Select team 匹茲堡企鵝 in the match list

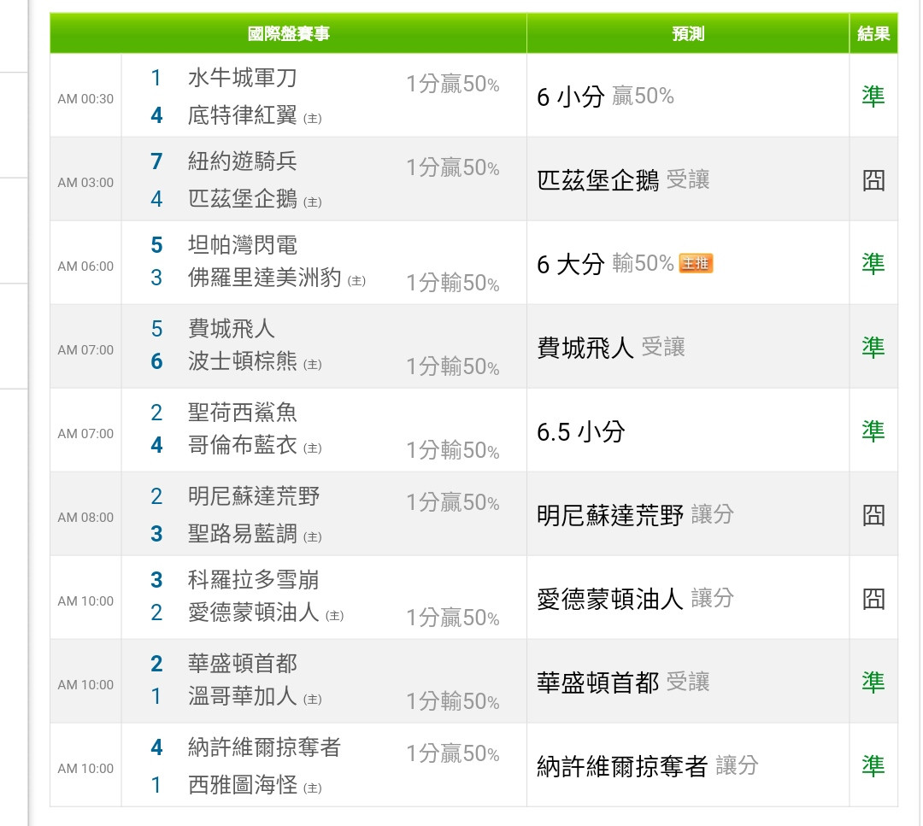click(x=243, y=198)
